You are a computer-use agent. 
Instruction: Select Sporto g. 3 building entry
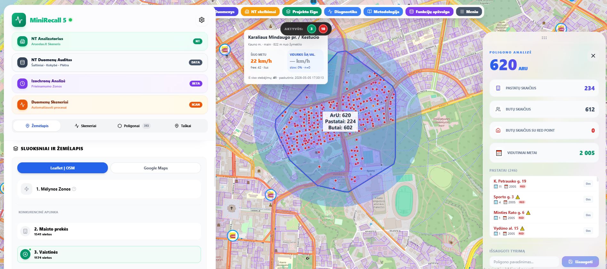pos(543,199)
